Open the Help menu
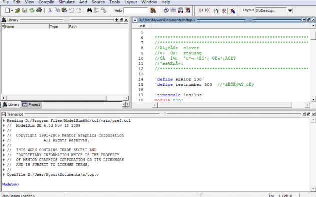 click(166, 2)
